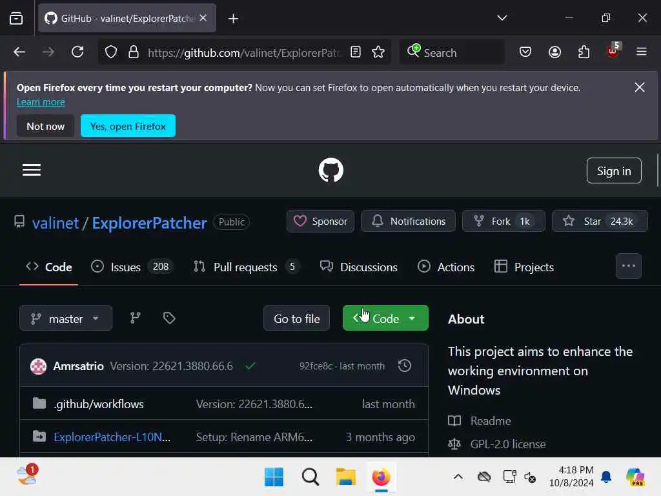Expand the list all tabs chevron

click(502, 17)
